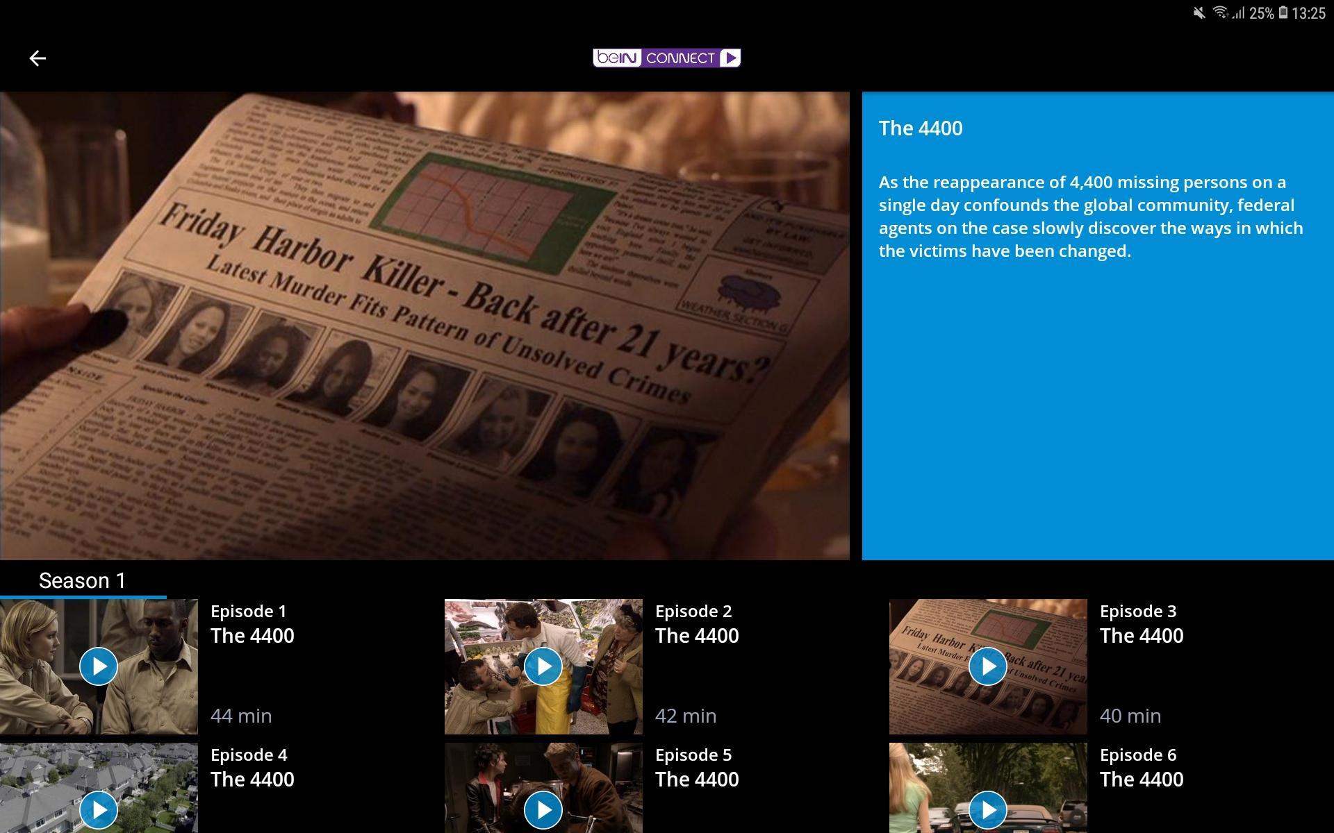Press play on Episode 2 of The 4400
1334x833 pixels.
tap(543, 666)
